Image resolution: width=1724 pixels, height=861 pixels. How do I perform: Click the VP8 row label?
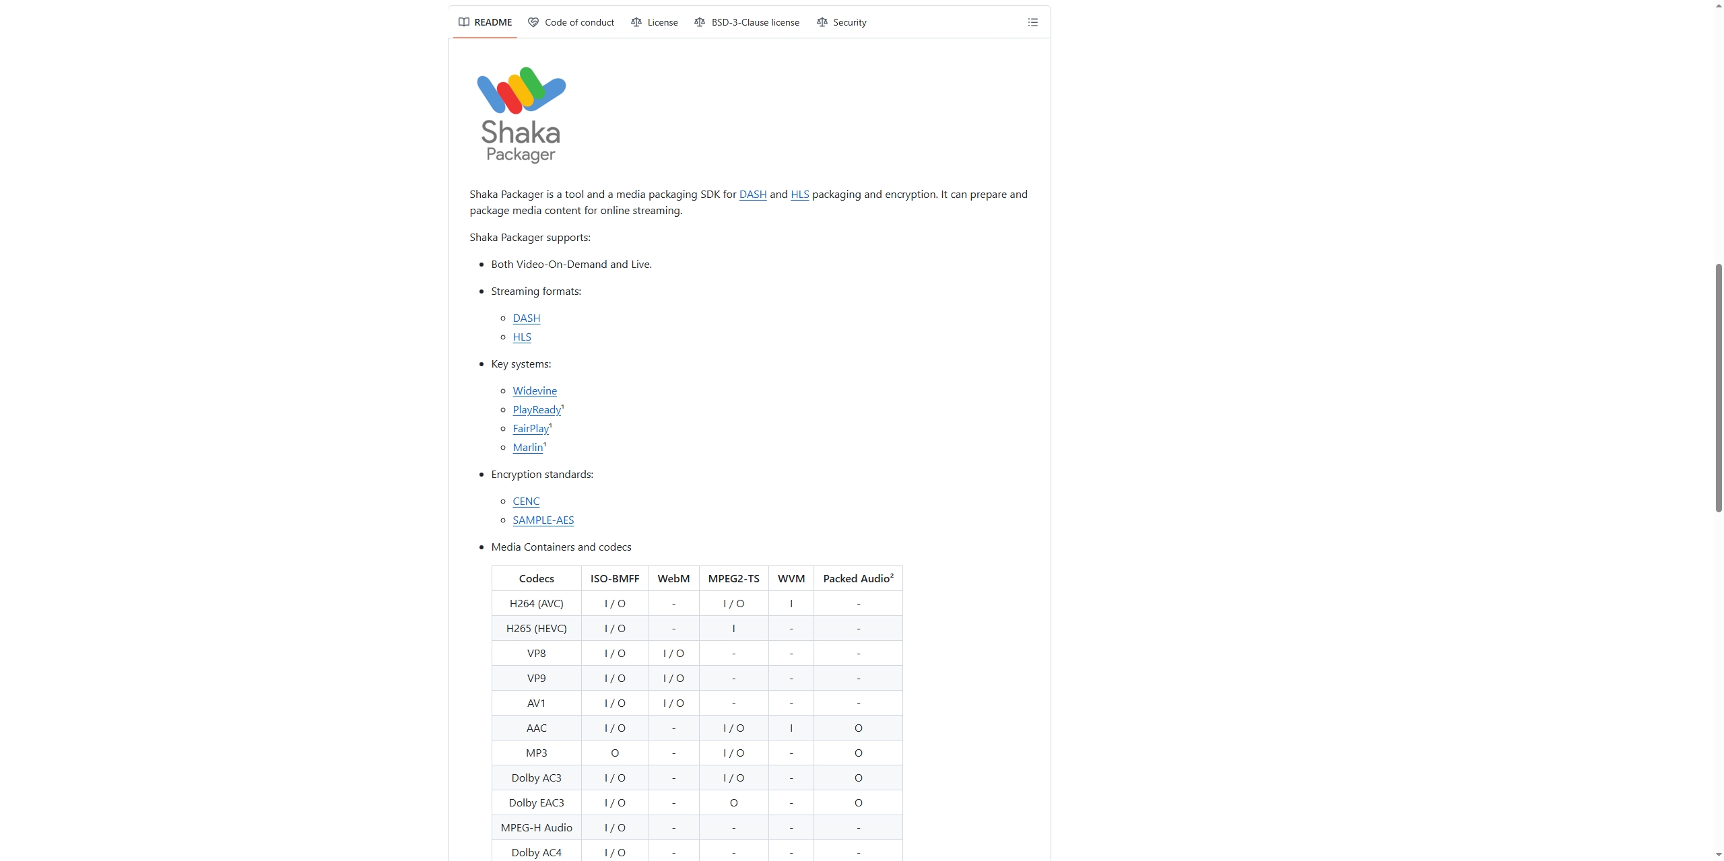click(536, 654)
